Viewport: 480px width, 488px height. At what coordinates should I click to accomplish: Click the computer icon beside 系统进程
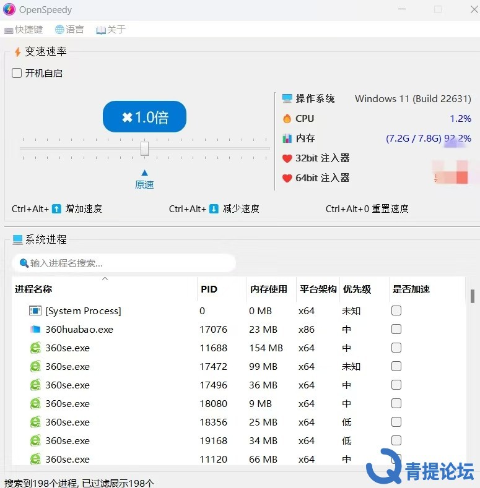pos(18,239)
